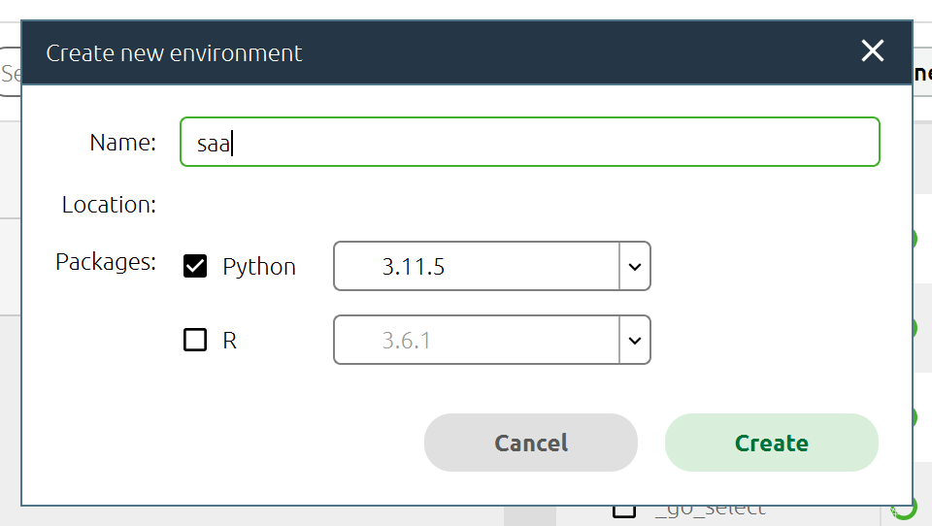Viewport: 932px width, 526px height.
Task: Click the Packages label
Action: click(x=106, y=262)
